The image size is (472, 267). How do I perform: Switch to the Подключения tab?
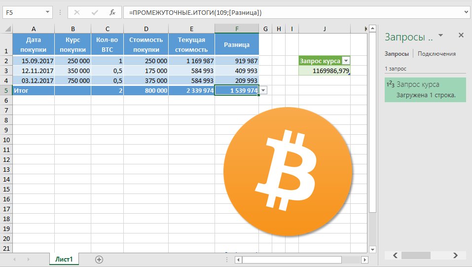click(x=436, y=54)
